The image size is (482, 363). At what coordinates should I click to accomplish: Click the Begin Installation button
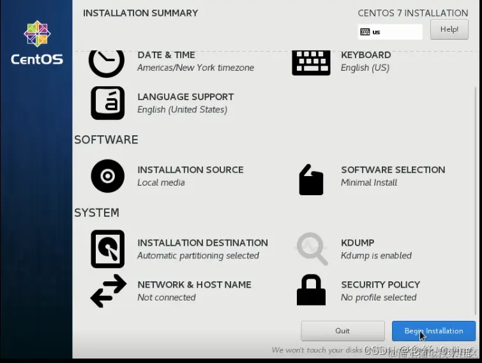[x=433, y=331]
